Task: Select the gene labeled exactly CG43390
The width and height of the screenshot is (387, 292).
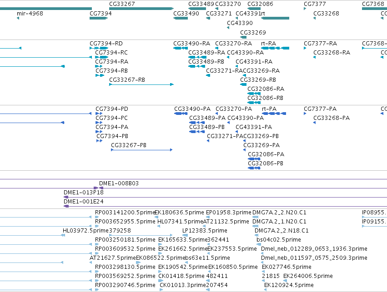Action: pyautogui.click(x=240, y=23)
